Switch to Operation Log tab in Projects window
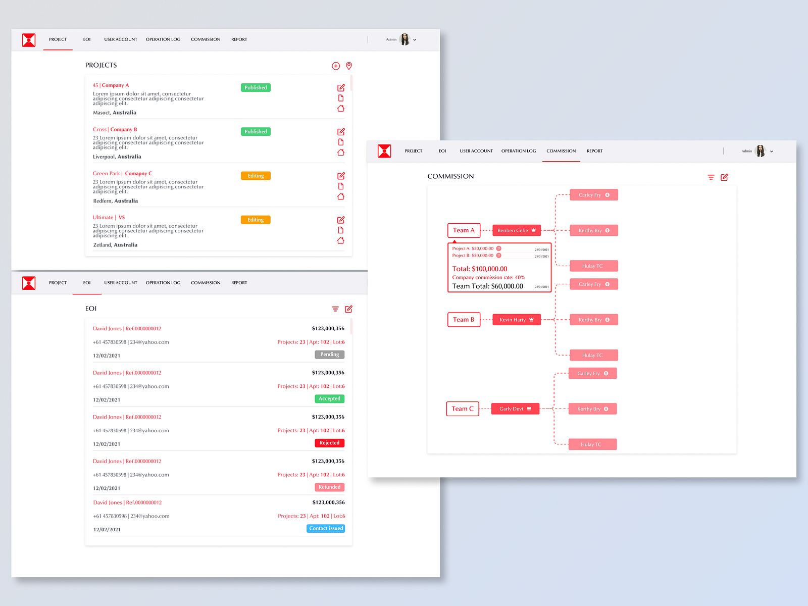This screenshot has height=606, width=808. pos(163,39)
